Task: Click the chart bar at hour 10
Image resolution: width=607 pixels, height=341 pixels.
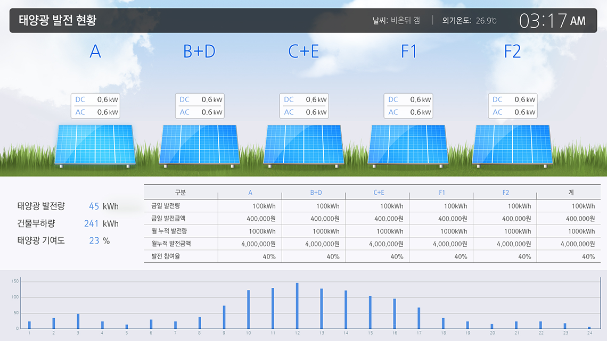Action: coord(249,309)
